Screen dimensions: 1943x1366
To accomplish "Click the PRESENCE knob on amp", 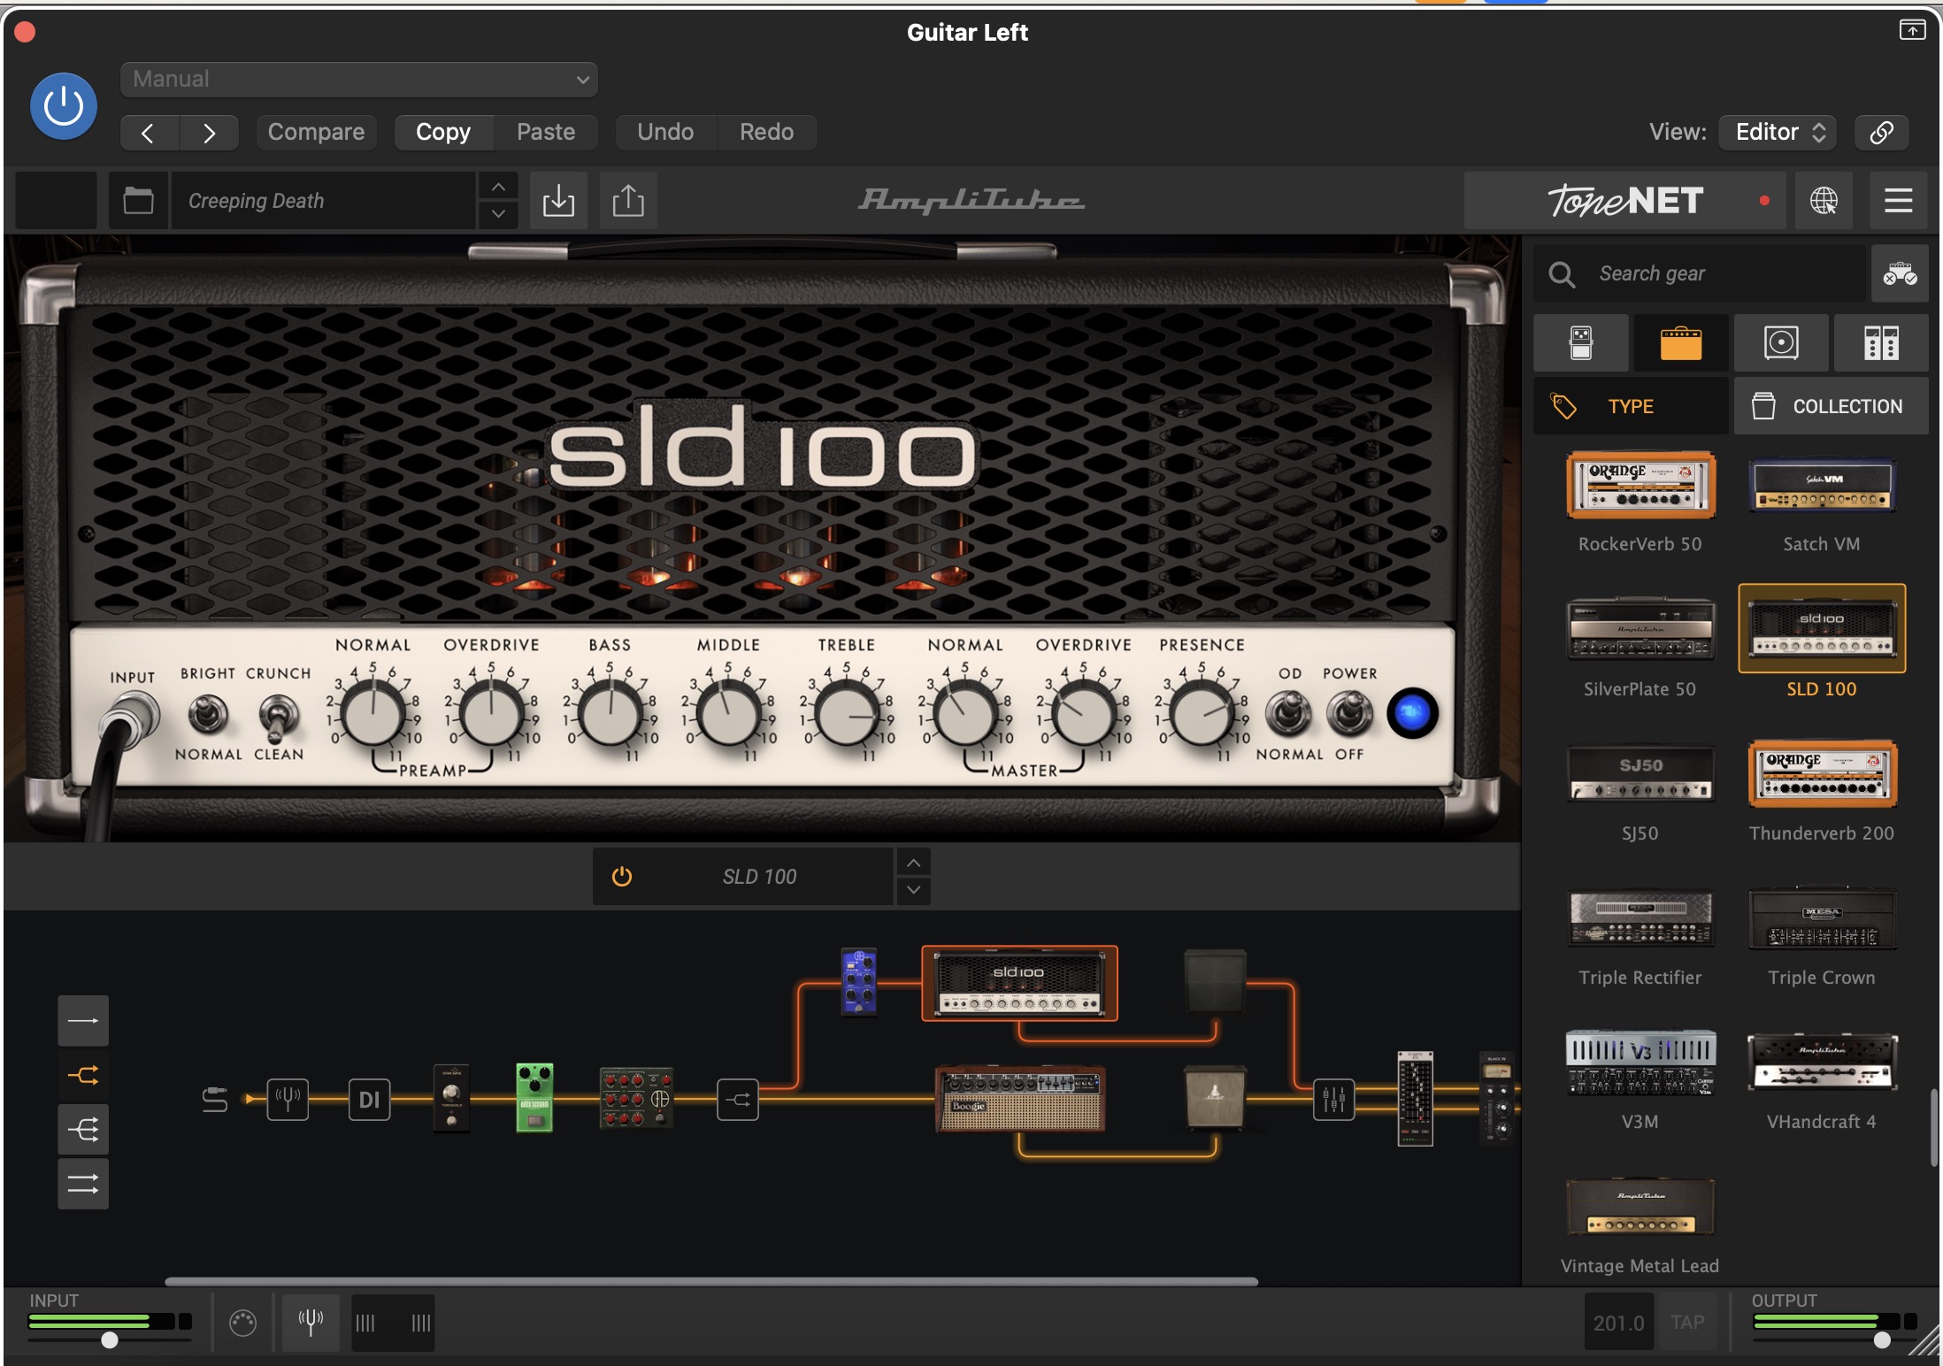I will [x=1202, y=715].
